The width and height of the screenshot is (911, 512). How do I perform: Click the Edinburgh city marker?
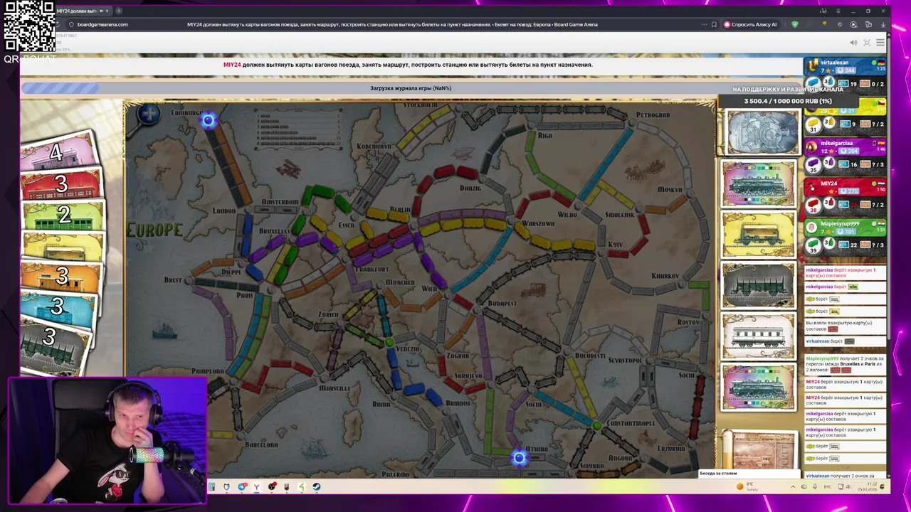[208, 121]
